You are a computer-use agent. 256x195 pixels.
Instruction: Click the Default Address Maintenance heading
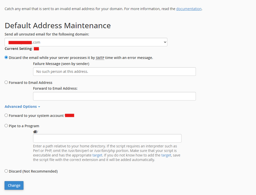[x=58, y=25]
